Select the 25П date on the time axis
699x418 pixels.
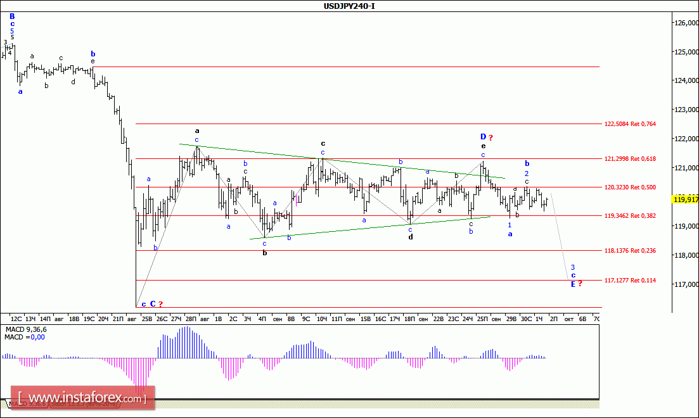482,319
